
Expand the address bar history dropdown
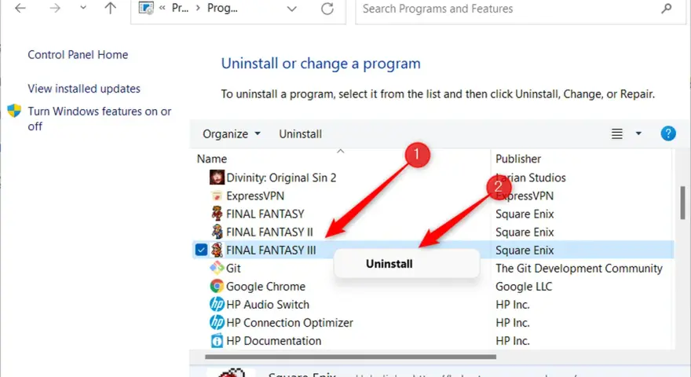click(292, 9)
